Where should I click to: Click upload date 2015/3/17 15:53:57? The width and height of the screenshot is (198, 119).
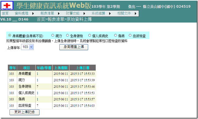[x=82, y=99]
